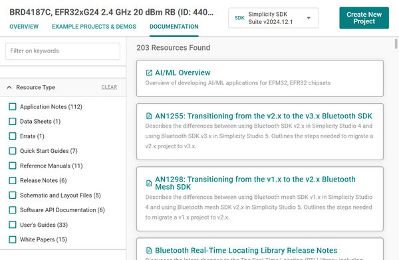Click the SDK badge in the SDK selector
399x260 pixels.
(x=239, y=18)
